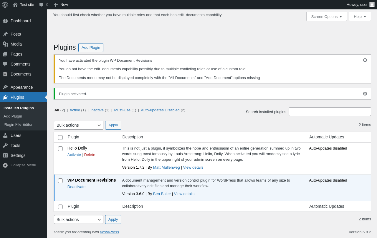Click the Appearance paintbrush icon

(x=5, y=87)
